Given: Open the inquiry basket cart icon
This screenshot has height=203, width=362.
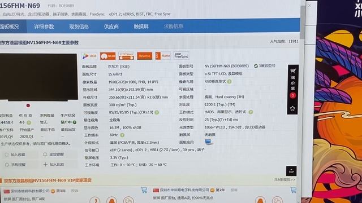Looking at the screenshot, I should pyautogui.click(x=293, y=71).
